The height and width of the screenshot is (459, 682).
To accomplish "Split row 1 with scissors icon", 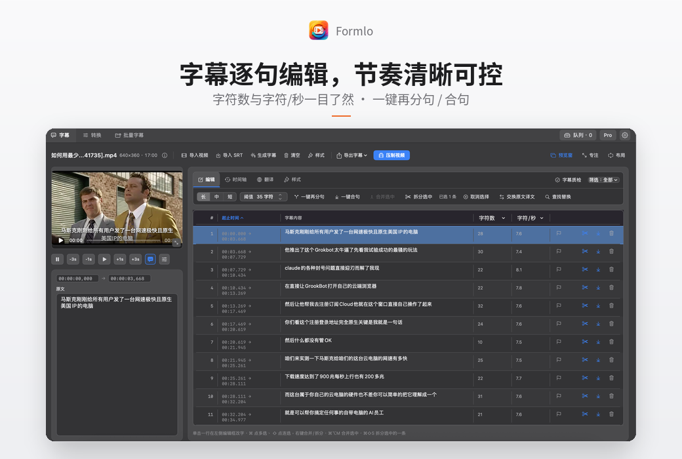I will coord(585,233).
